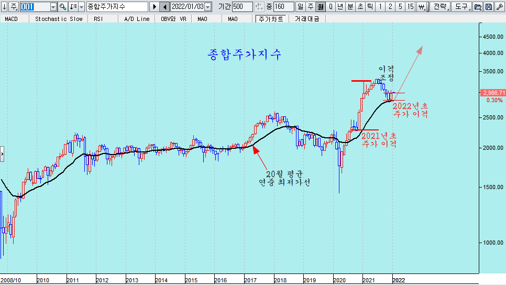This screenshot has width=506, height=285.
Task: Switch chart period to daily (일)
Action: point(300,7)
